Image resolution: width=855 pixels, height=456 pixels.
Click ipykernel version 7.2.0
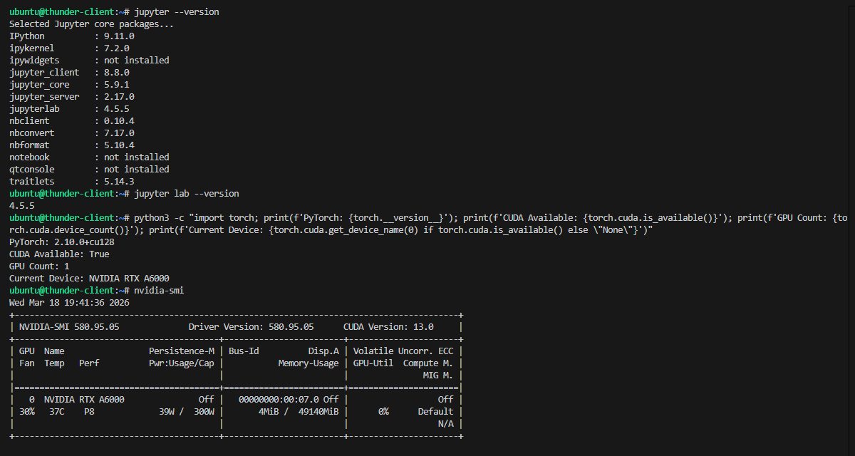[x=117, y=48]
